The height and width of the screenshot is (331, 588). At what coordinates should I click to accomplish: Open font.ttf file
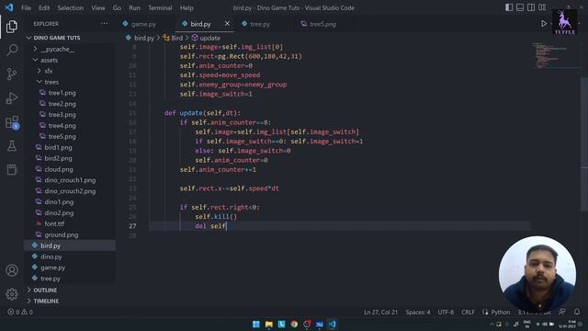54,223
